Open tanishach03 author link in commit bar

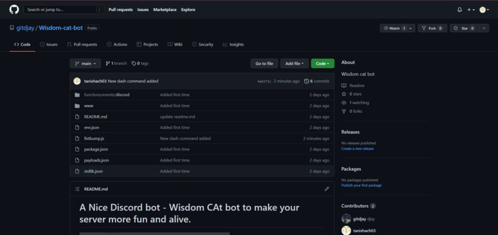(95, 81)
